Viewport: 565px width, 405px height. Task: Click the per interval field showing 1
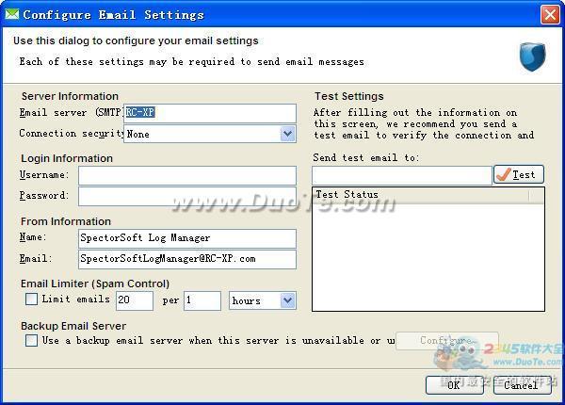202,300
